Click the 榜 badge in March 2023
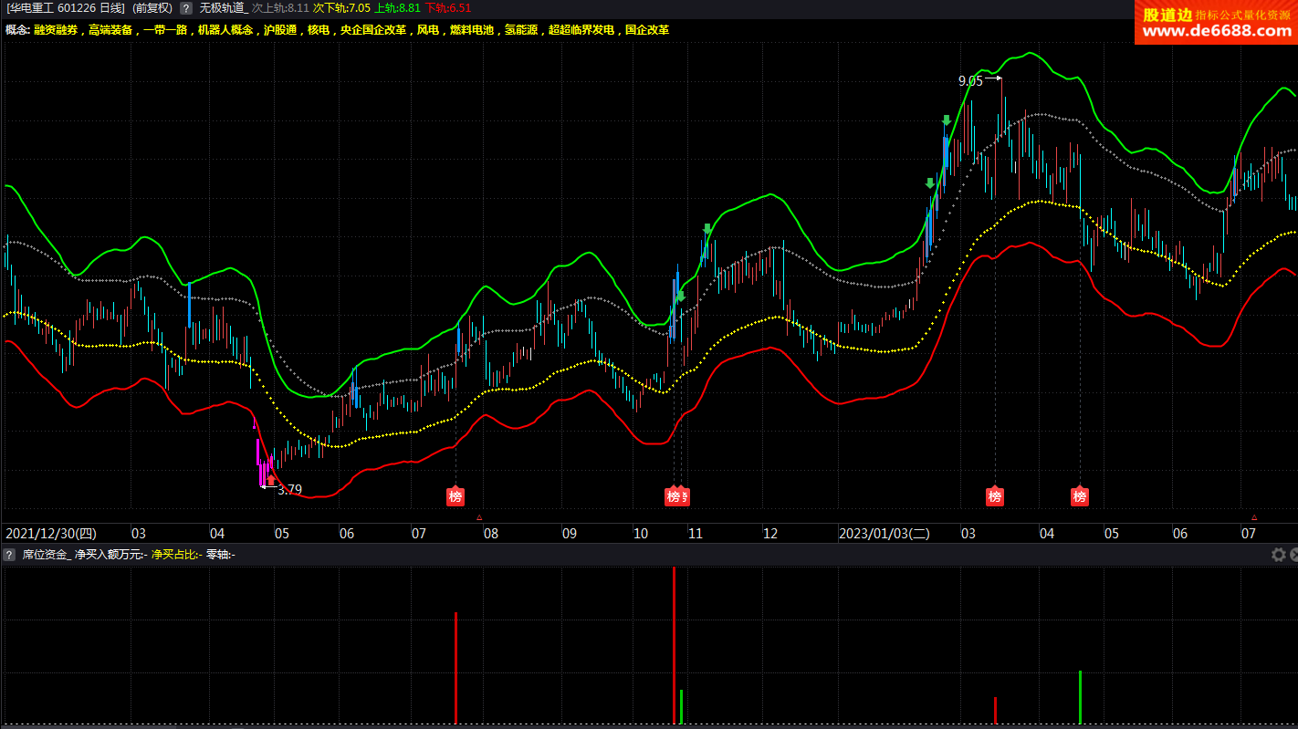Viewport: 1298px width, 729px height. [x=995, y=496]
